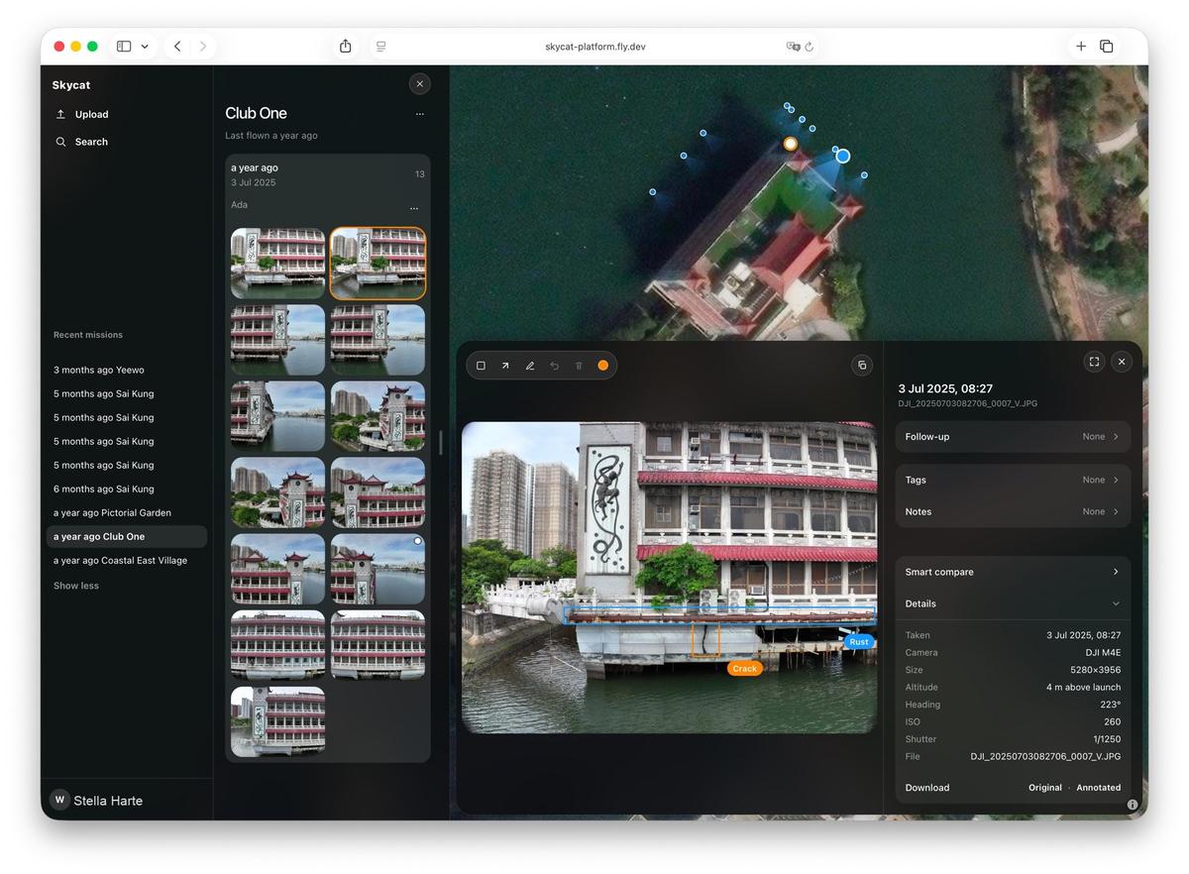Download the Original image
Screen dimensions: 1189x874
[x=1045, y=788]
